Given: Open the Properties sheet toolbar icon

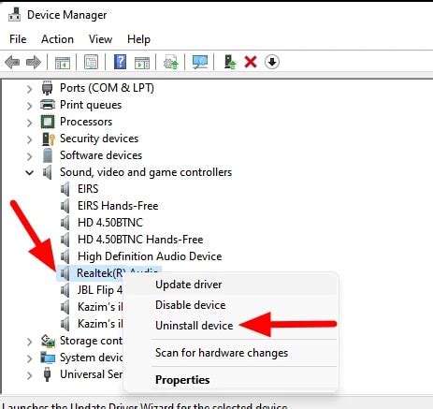Looking at the screenshot, I should [x=91, y=62].
